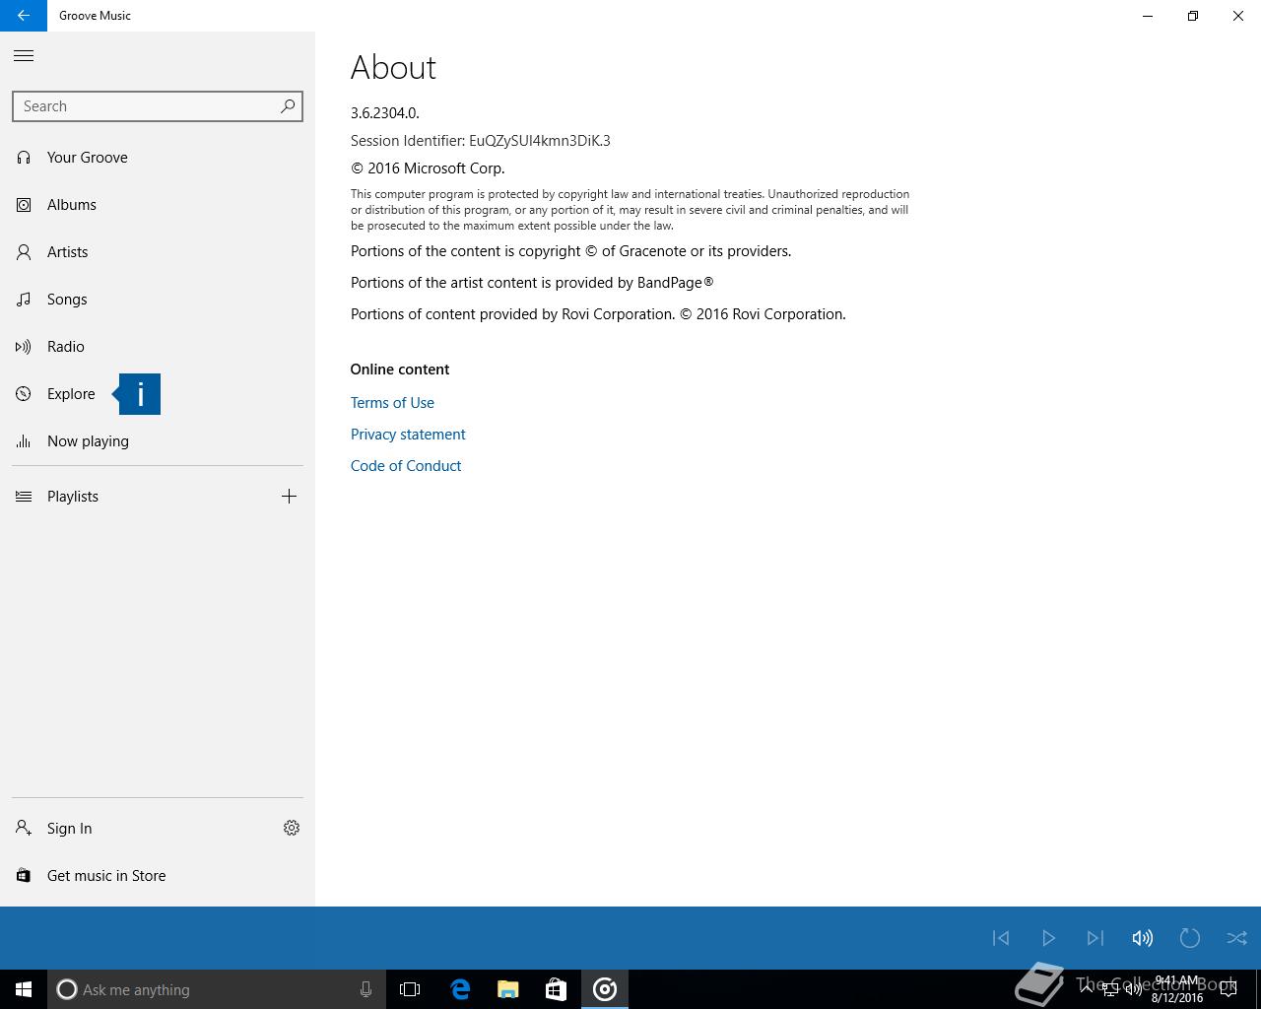The height and width of the screenshot is (1009, 1261).
Task: Show the Songs list
Action: coord(158,300)
